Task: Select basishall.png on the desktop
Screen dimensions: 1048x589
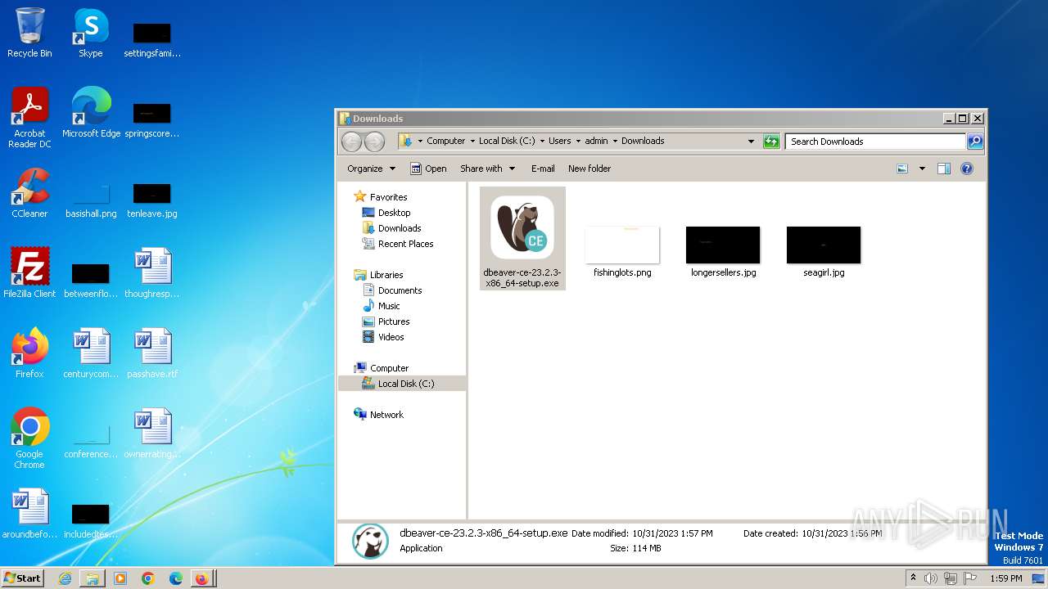Action: [91, 200]
